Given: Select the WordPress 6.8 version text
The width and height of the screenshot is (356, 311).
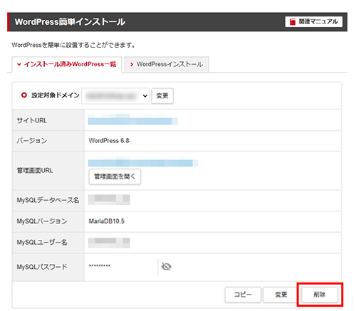Looking at the screenshot, I should pos(109,141).
